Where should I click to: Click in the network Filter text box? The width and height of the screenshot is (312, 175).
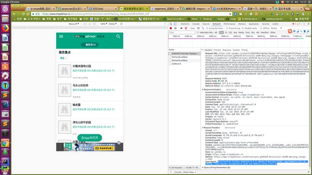[182, 33]
